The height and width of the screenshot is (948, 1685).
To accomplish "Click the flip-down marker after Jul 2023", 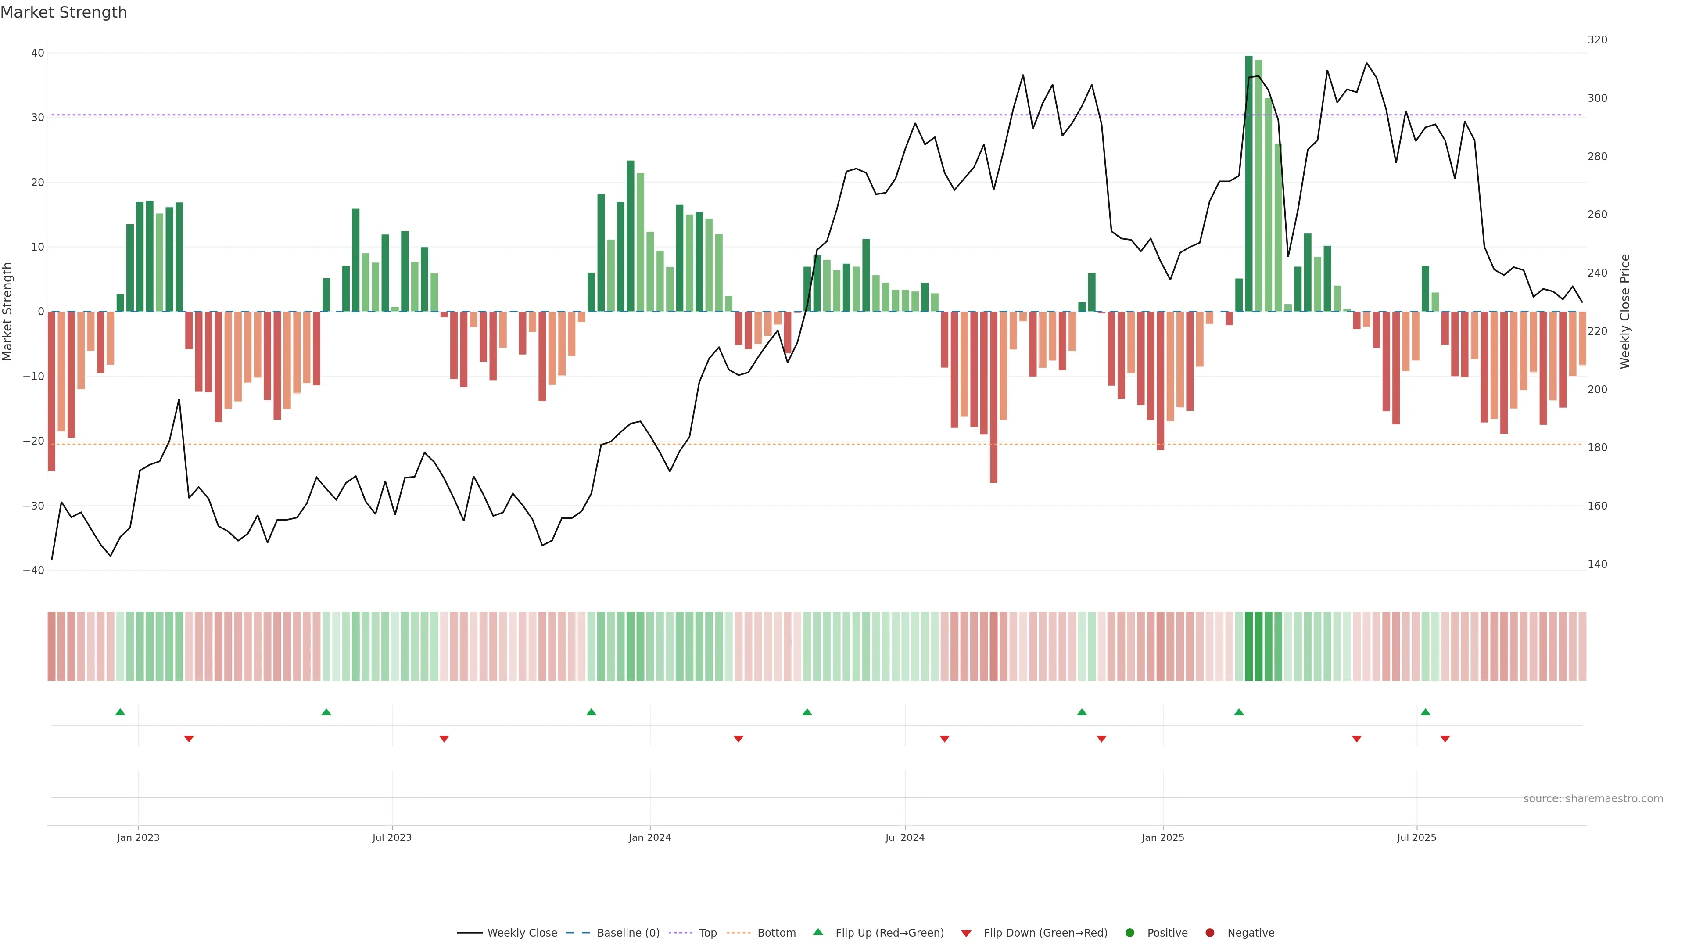I will tap(444, 739).
